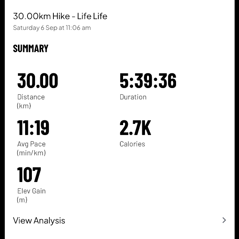Tap the (m) elevation unit label

(22, 200)
